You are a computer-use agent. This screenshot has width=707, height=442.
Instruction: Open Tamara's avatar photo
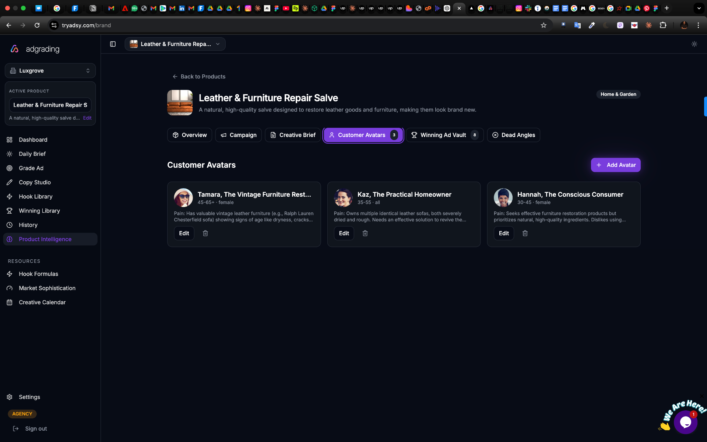[183, 198]
